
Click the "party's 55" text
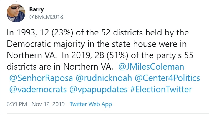tap(175, 55)
